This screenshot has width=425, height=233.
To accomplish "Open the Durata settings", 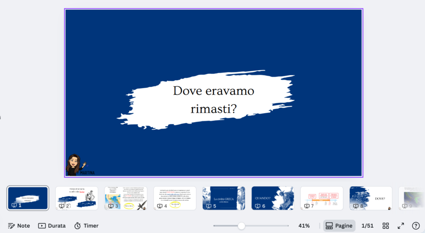I will [52, 226].
